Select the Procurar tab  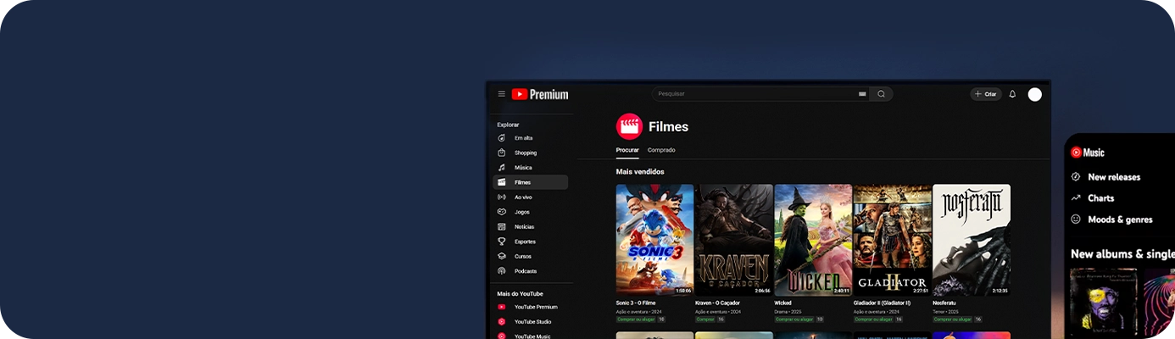pyautogui.click(x=627, y=150)
